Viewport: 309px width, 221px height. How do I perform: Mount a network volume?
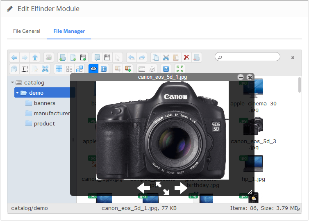(49, 57)
